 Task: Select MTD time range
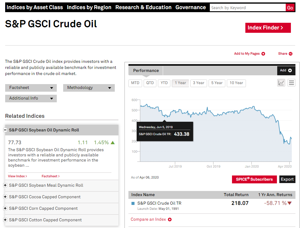point(135,83)
